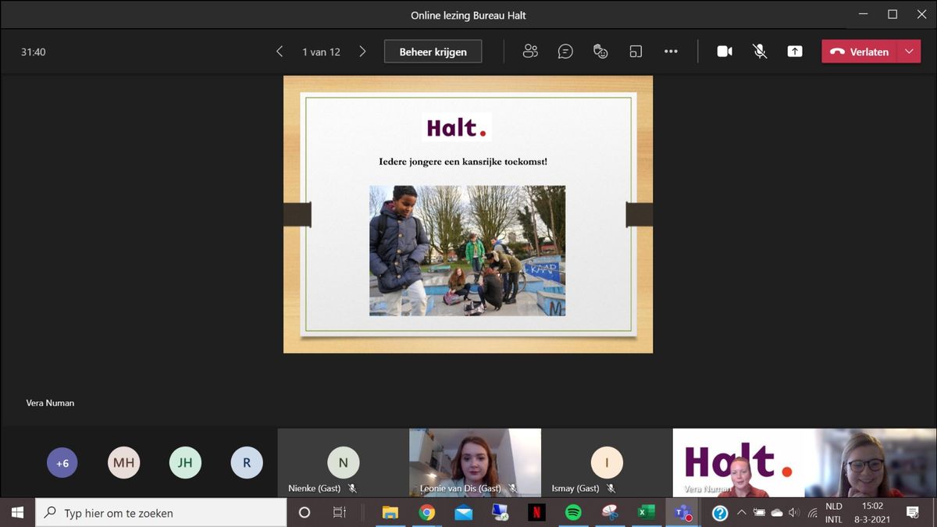Click the slide counter 1 van 12
Viewport: 937px width, 527px height.
tap(321, 52)
